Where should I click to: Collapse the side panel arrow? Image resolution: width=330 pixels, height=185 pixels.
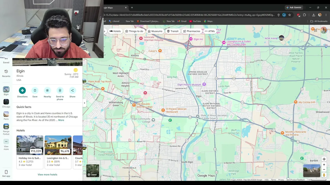[x=84, y=103]
